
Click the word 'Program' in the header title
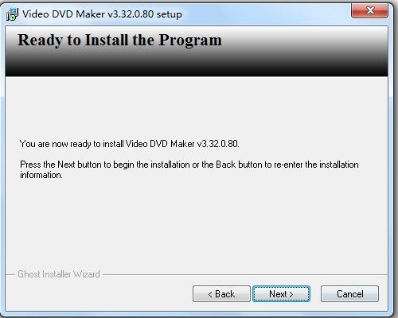pyautogui.click(x=190, y=41)
